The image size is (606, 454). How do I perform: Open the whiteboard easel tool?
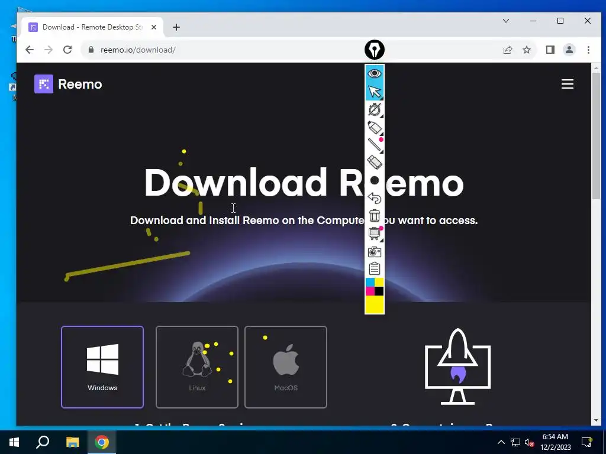coord(375,234)
